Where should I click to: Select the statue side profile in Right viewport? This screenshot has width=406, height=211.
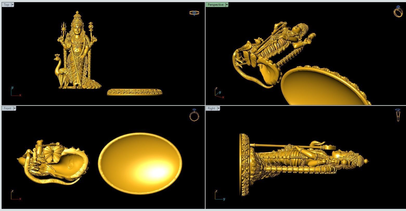click(304, 165)
